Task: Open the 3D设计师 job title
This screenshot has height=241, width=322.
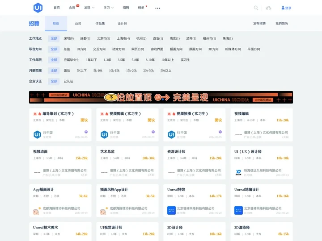Action: (x=175, y=228)
